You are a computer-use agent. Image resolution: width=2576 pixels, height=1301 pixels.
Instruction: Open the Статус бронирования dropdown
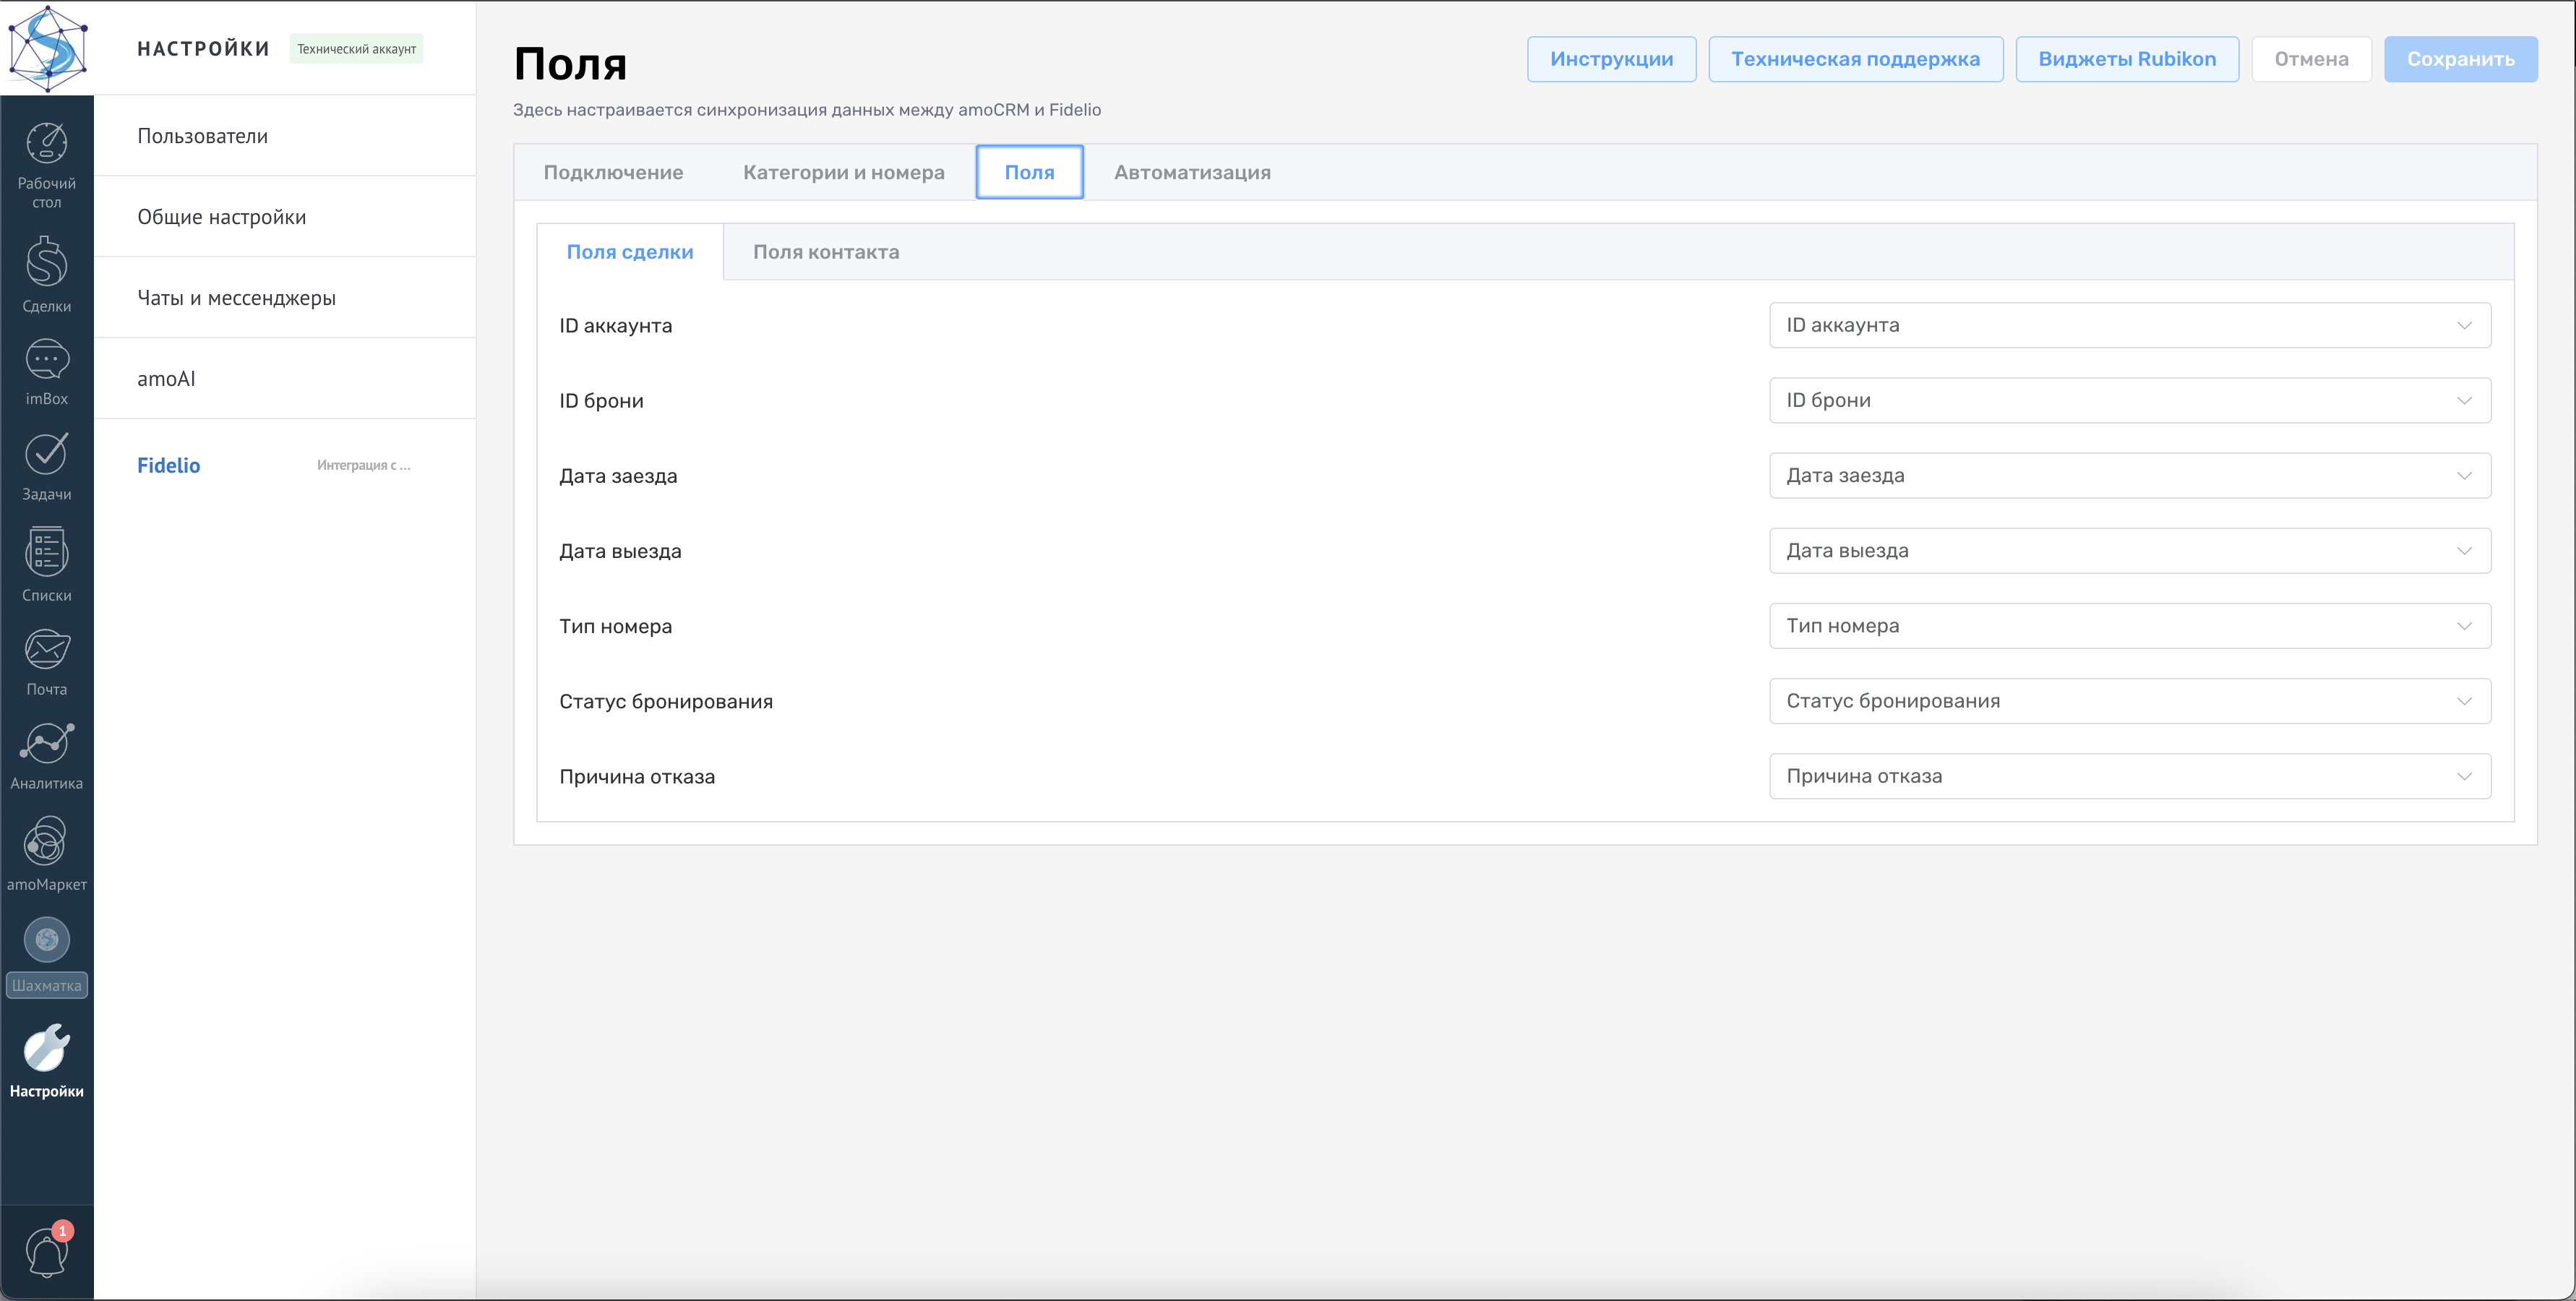pyautogui.click(x=2129, y=701)
